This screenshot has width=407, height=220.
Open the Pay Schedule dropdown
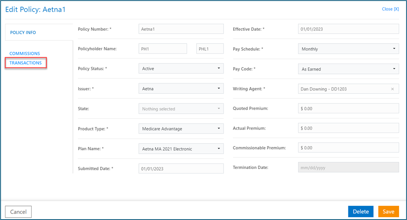click(x=348, y=49)
